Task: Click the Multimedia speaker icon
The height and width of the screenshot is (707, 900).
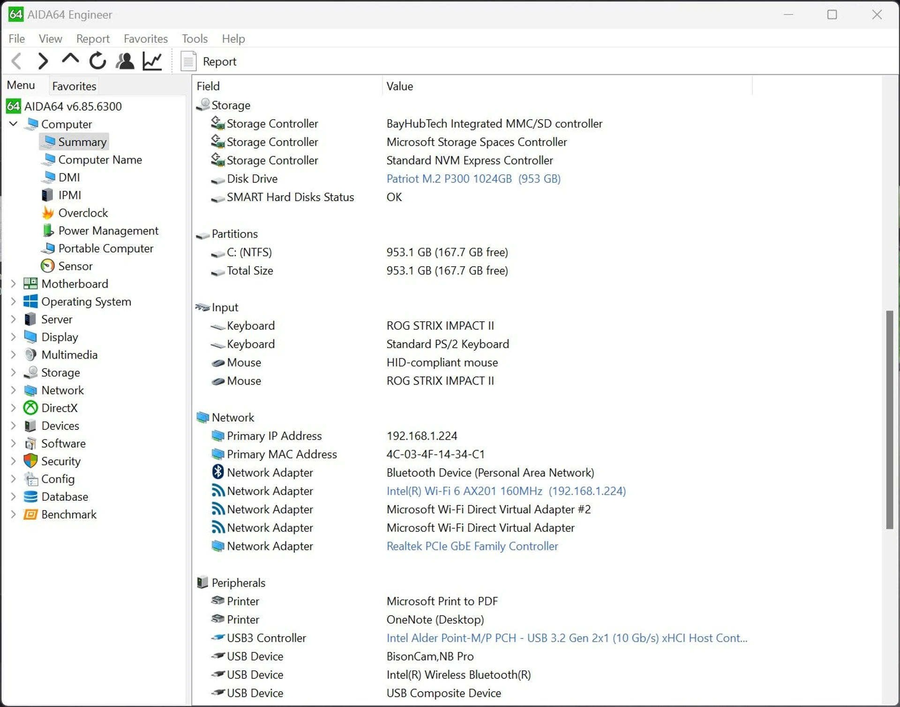Action: 30,354
